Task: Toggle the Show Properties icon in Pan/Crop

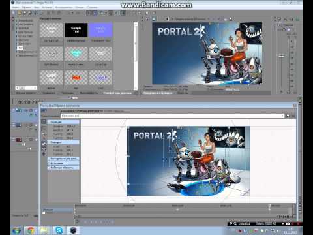Action: tap(44, 122)
